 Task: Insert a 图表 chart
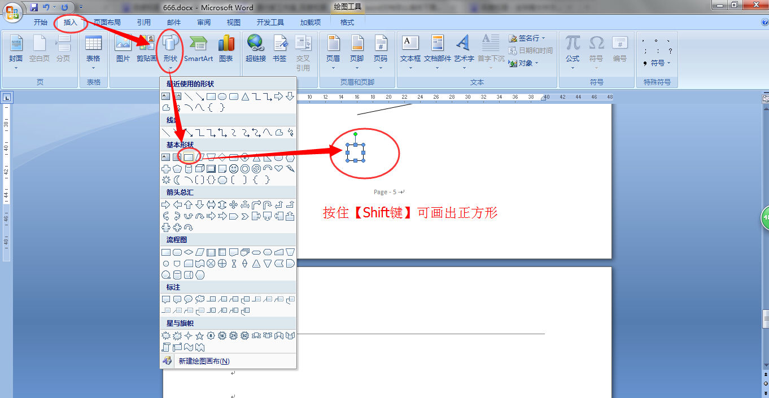226,49
